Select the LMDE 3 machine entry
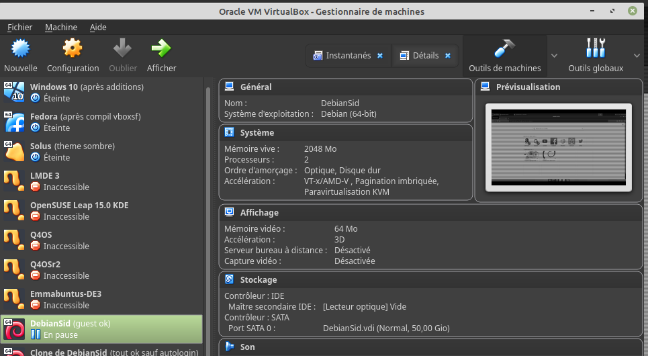Image resolution: width=648 pixels, height=356 pixels. pos(101,181)
